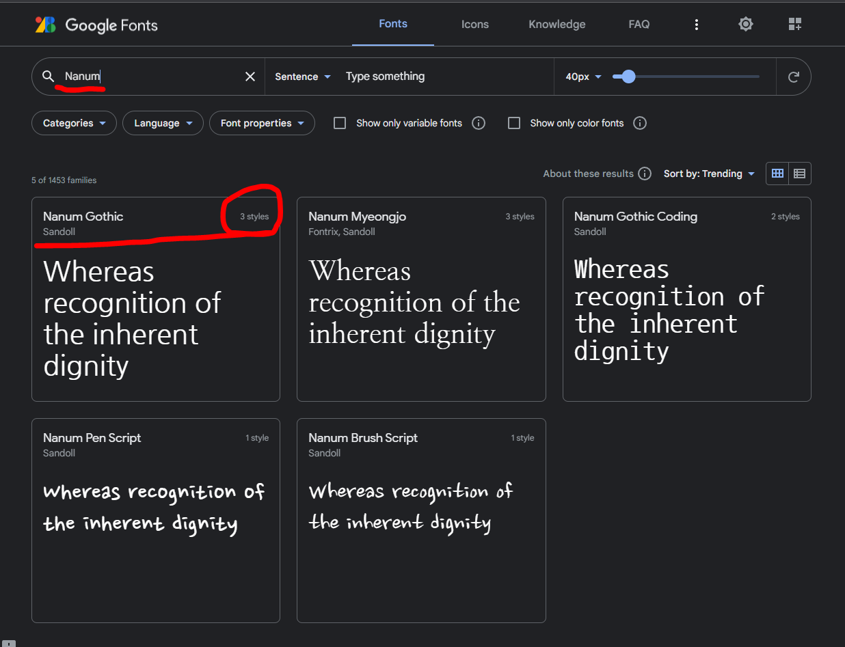This screenshot has height=647, width=845.
Task: Open the Nanum Gothic font card title
Action: (x=83, y=217)
